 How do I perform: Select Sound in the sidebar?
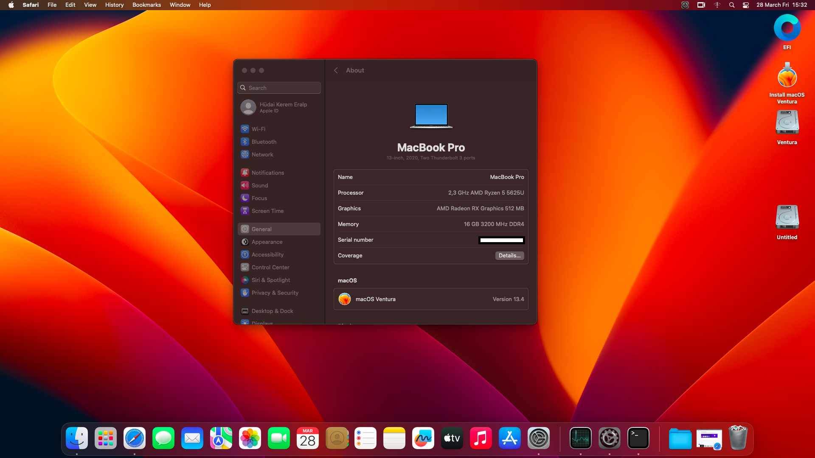[x=259, y=185]
